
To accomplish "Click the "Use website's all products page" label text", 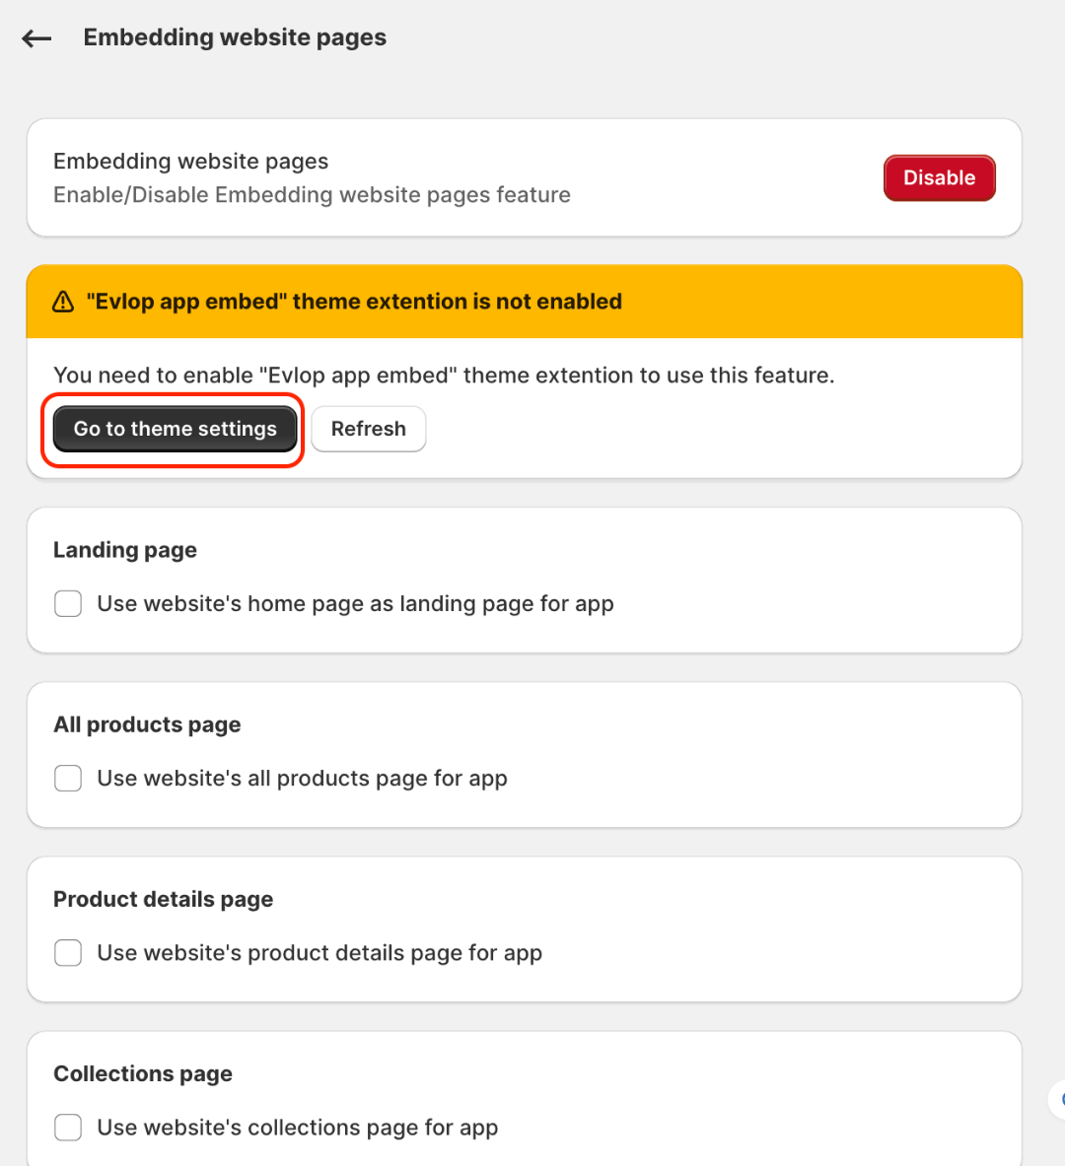I will click(x=302, y=779).
